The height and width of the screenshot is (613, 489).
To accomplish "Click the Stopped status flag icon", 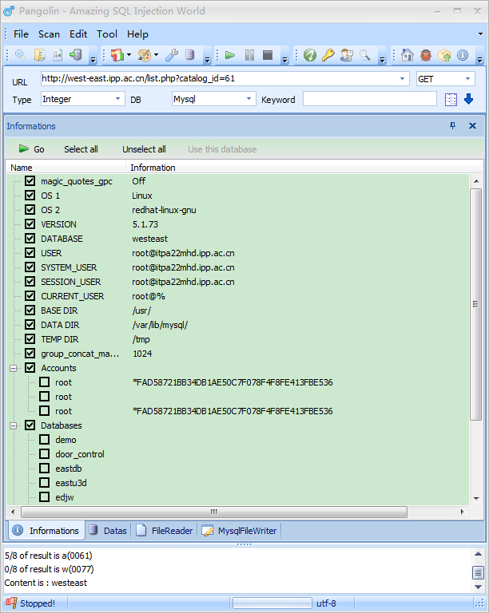I will tap(11, 603).
